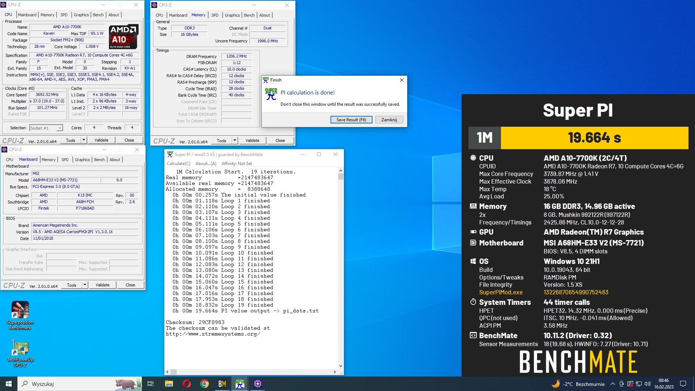Open the About...(A) menu in Super PI
Viewport: 695px width, 391px height.
pos(206,164)
